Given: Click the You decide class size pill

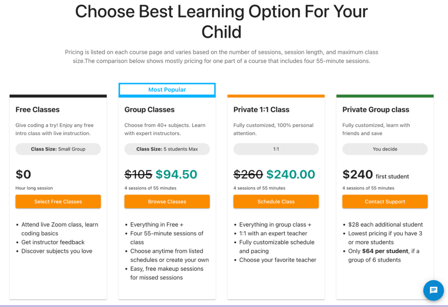Looking at the screenshot, I should [x=385, y=149].
